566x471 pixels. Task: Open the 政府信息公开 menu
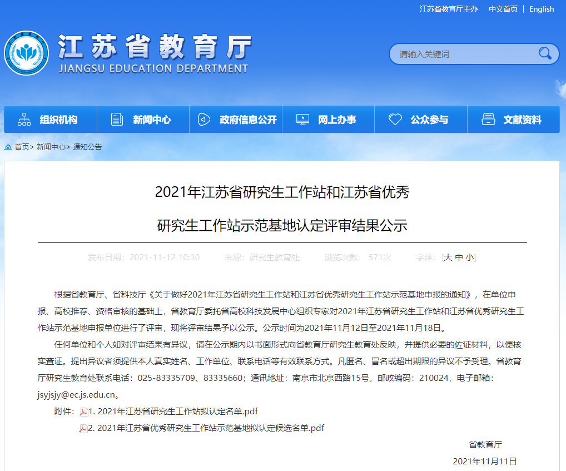point(248,120)
